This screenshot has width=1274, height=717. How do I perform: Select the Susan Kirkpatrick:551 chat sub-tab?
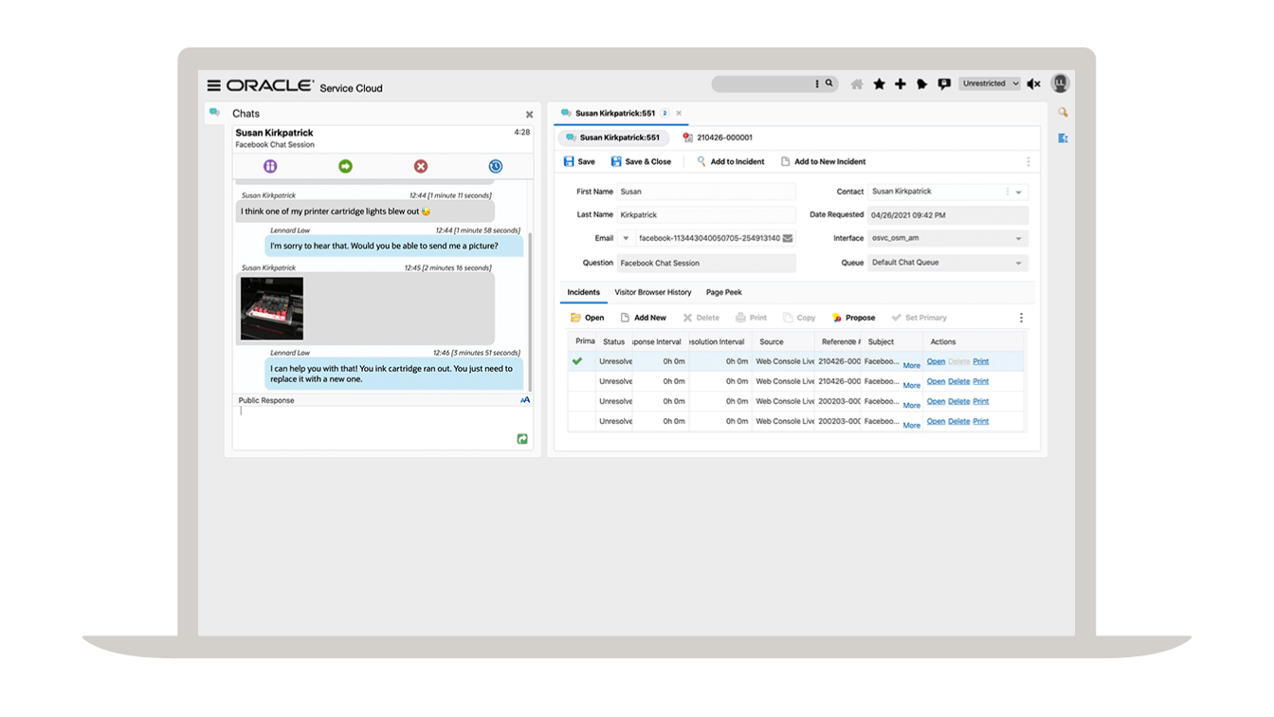tap(613, 138)
